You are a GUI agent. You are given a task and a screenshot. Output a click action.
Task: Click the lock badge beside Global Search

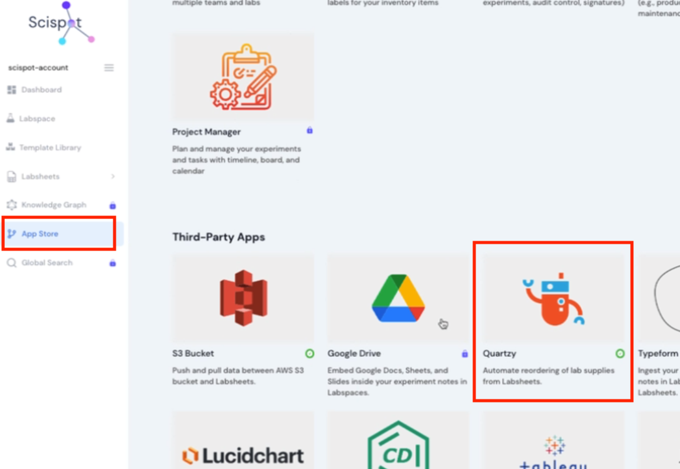pyautogui.click(x=113, y=263)
